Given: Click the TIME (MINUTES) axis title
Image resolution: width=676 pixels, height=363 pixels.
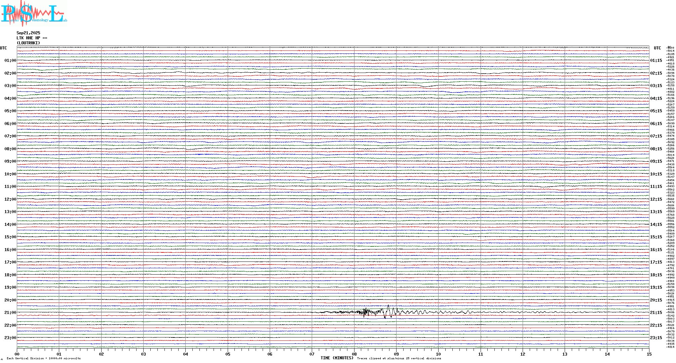Looking at the screenshot, I should [x=337, y=358].
